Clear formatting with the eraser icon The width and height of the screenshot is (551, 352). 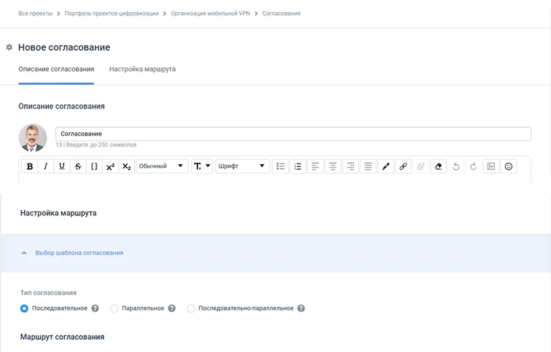point(438,167)
